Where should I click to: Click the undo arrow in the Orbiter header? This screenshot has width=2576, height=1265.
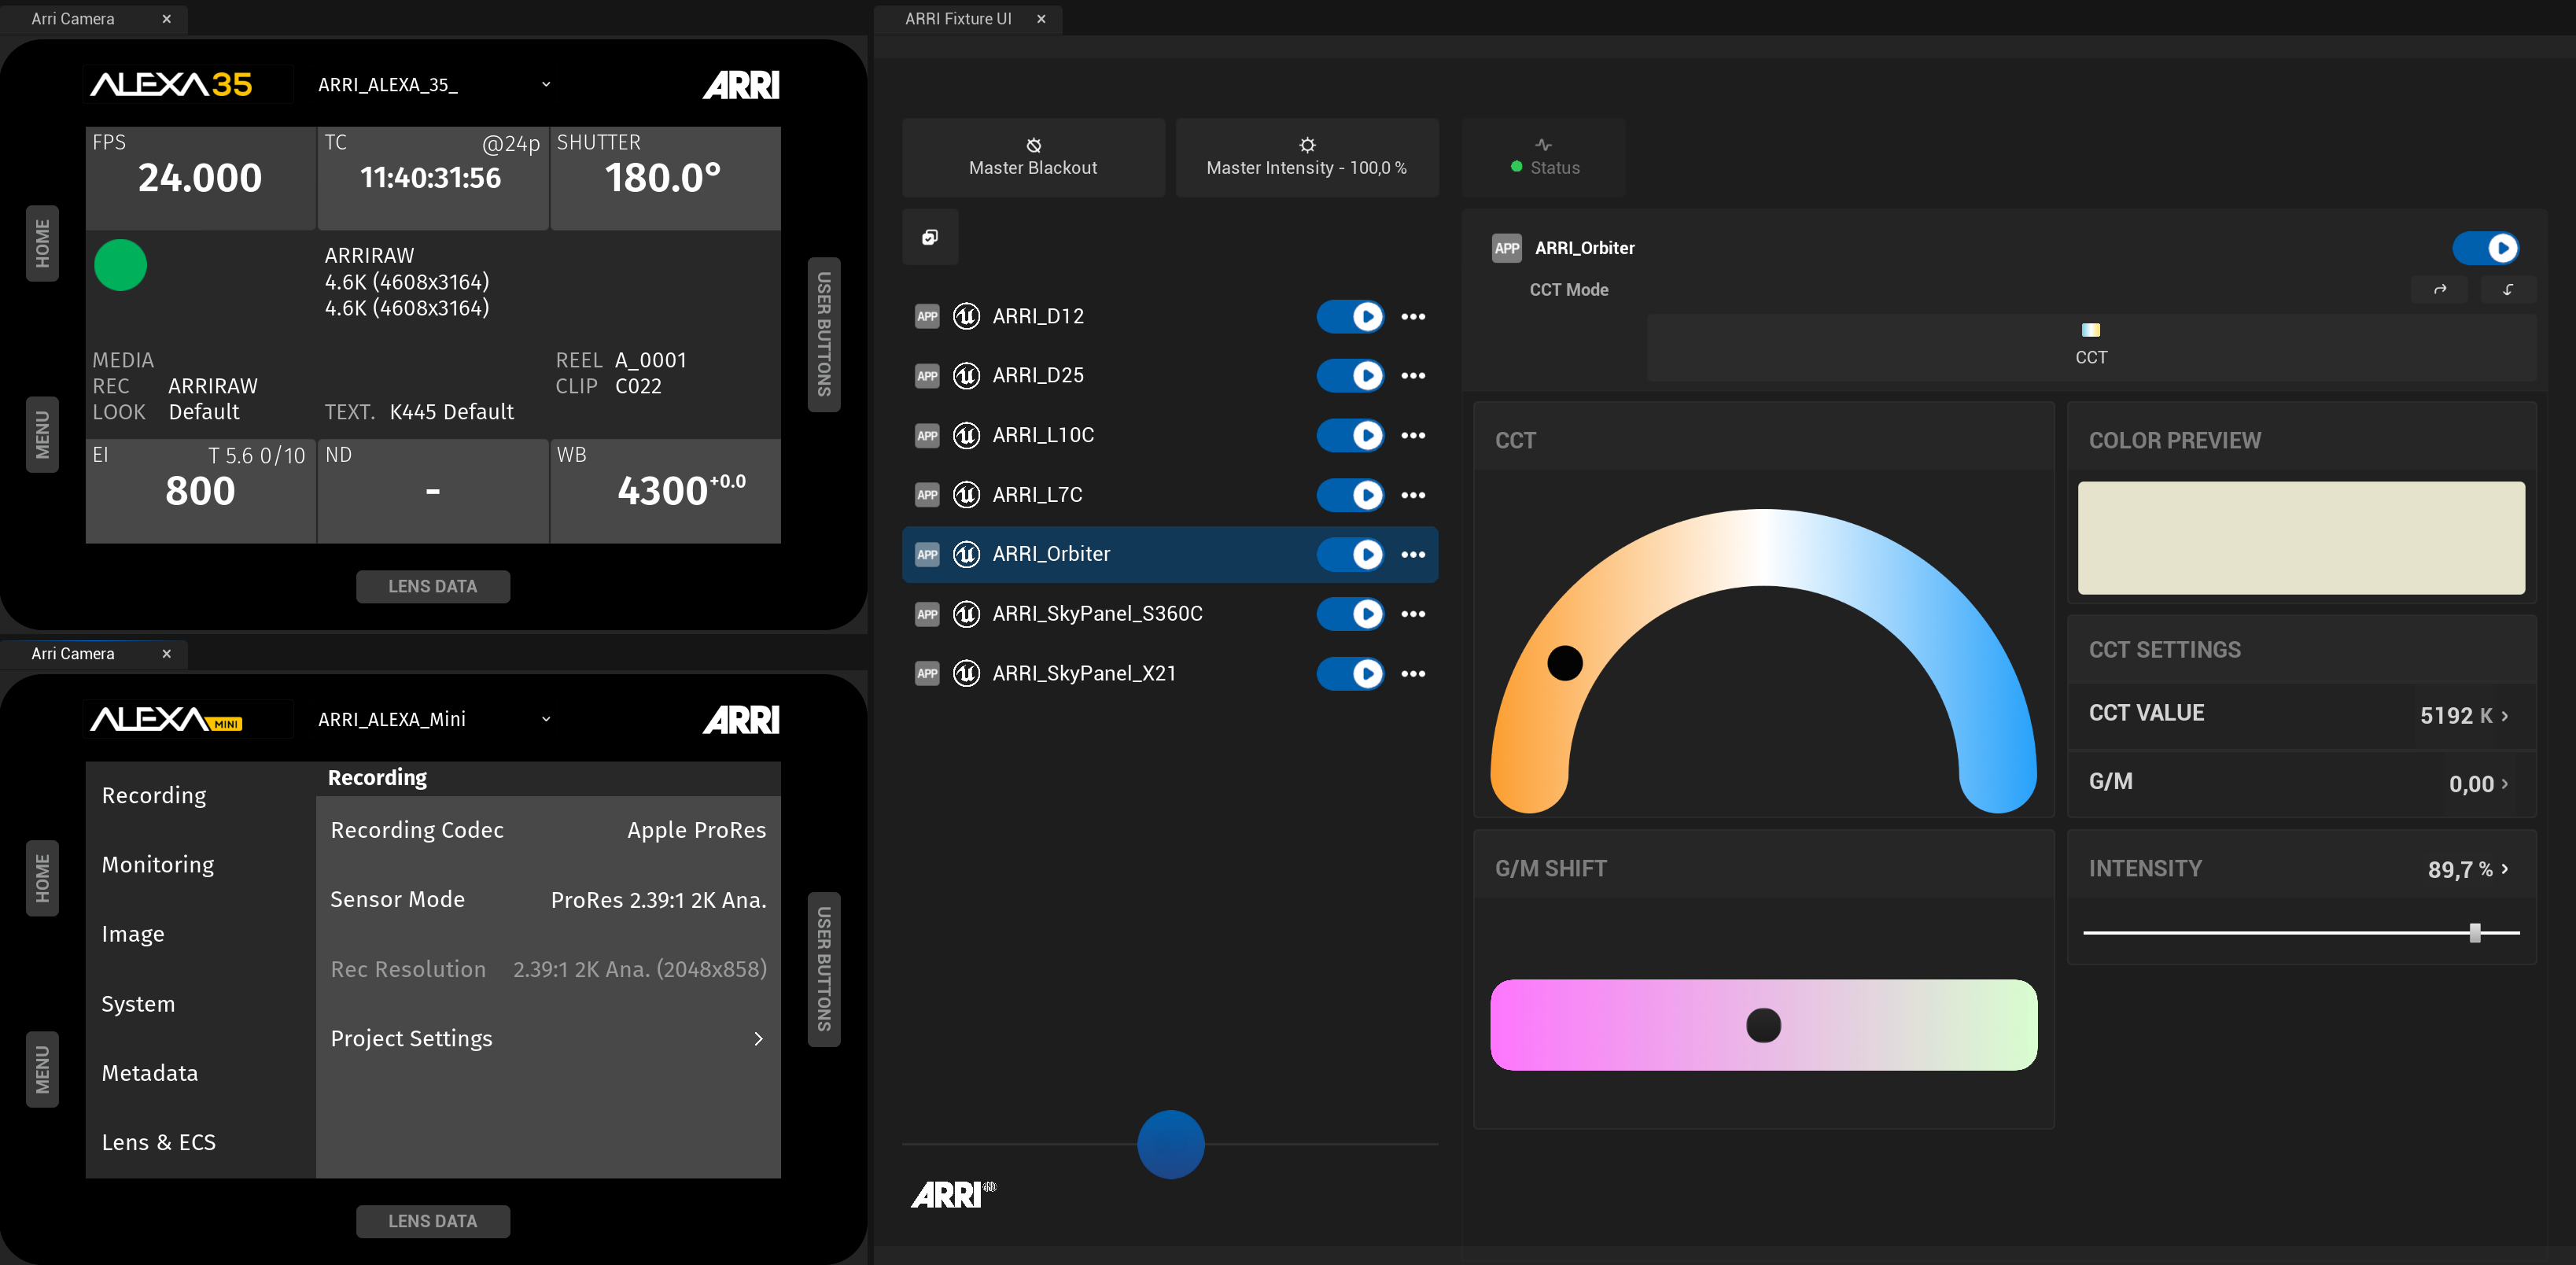pos(2507,290)
